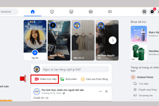Click Nguyễn Thanh Tuấn's story avatar ring

(53, 25)
